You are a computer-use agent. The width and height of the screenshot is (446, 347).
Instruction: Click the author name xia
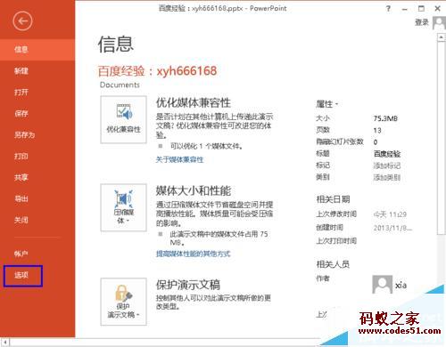pyautogui.click(x=401, y=286)
